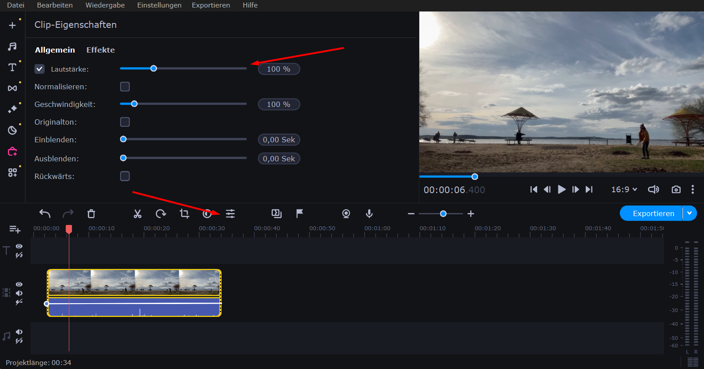Open the Wiedergabe menu
The image size is (704, 369).
coord(105,5)
